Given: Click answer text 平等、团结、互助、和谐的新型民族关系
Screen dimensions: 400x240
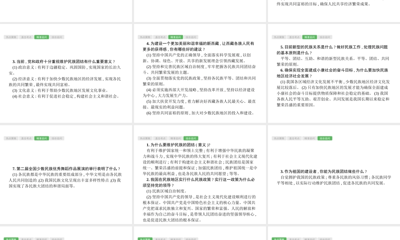Looking at the screenshot, I should click(x=333, y=62).
